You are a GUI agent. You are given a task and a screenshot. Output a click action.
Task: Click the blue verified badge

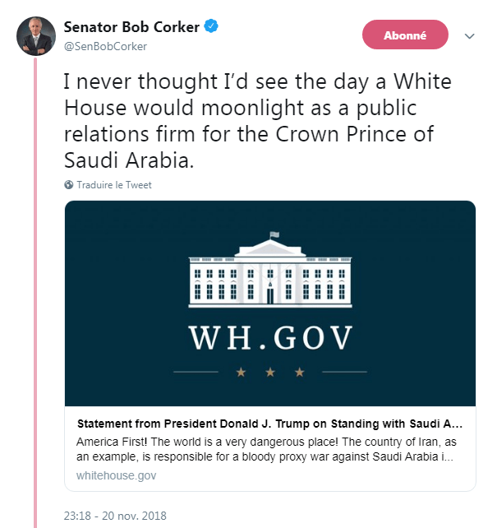click(x=211, y=27)
